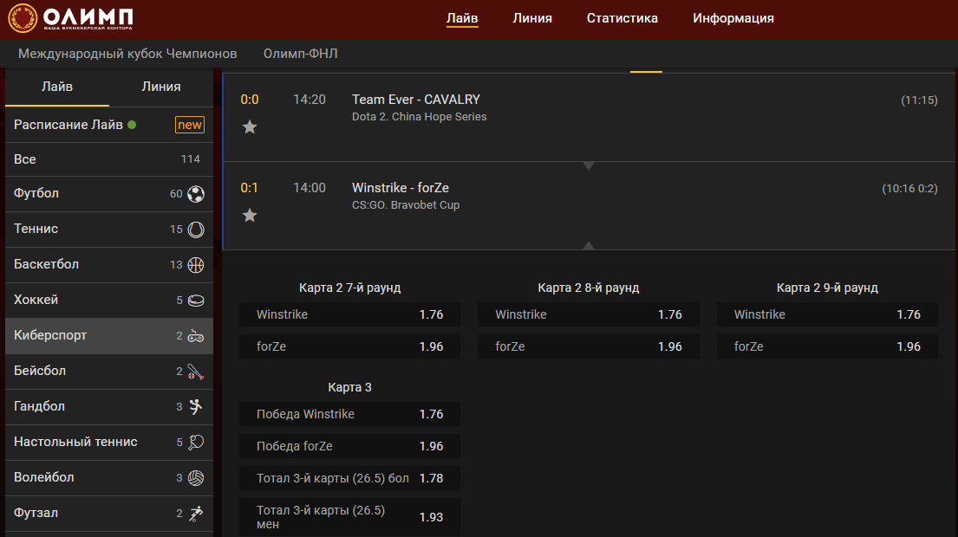
Task: Click the handball player icon
Action: [x=196, y=406]
